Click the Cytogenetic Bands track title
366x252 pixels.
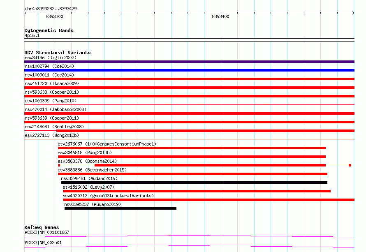[49, 30]
